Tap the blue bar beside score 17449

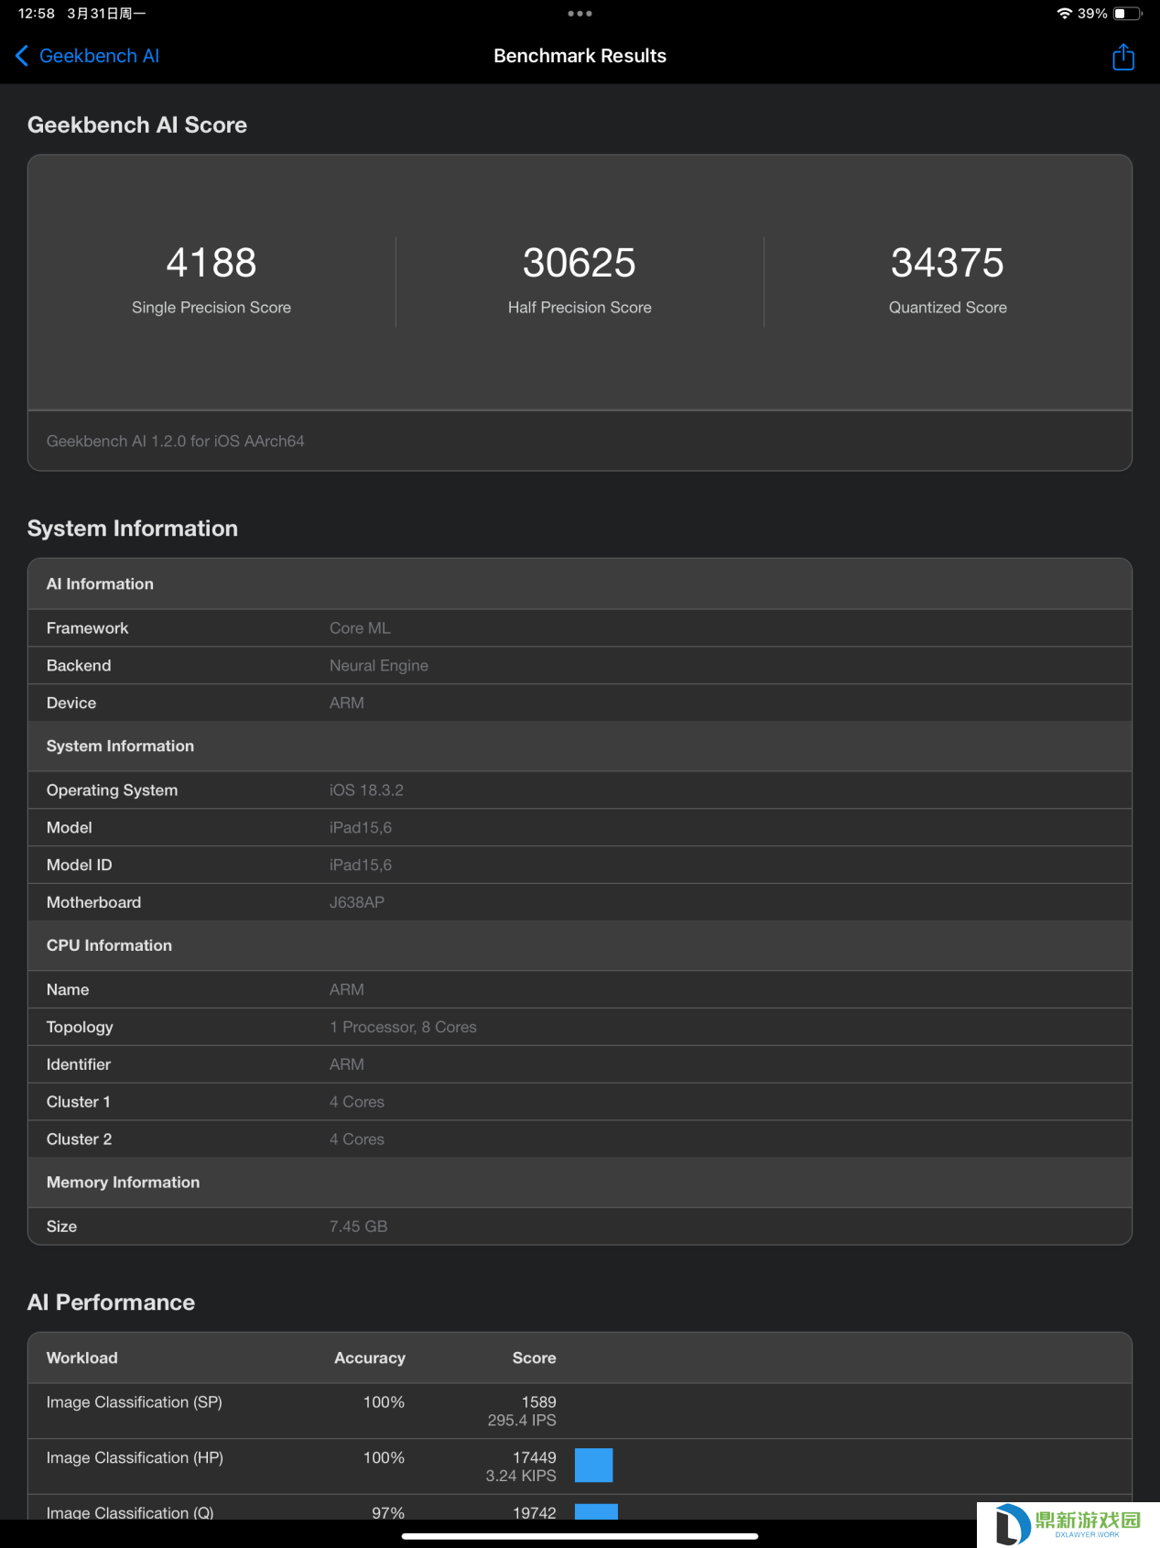[x=593, y=1466]
